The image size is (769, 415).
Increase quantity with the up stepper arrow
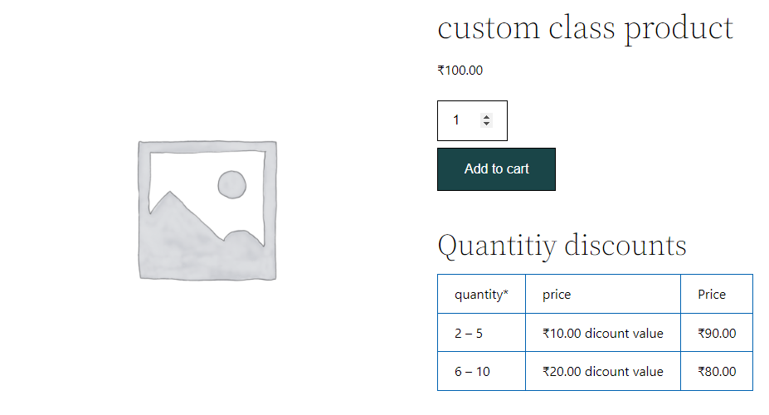point(486,117)
